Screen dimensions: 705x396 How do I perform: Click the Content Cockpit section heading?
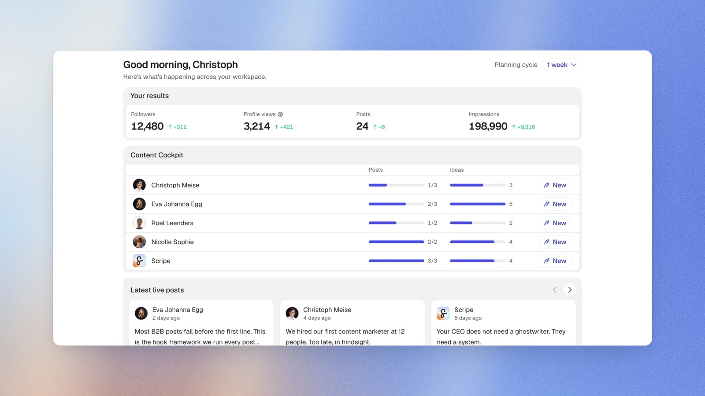point(157,155)
